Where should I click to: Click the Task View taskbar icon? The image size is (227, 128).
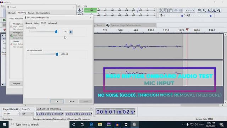82,124
